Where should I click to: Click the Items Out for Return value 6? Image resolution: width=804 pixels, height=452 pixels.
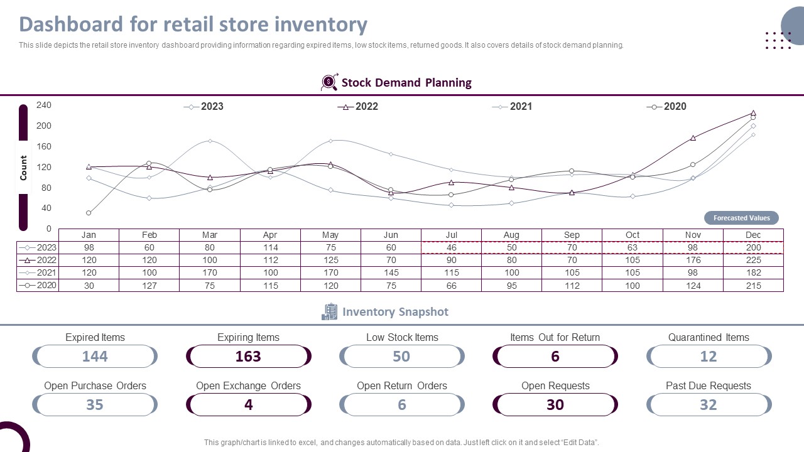point(555,357)
